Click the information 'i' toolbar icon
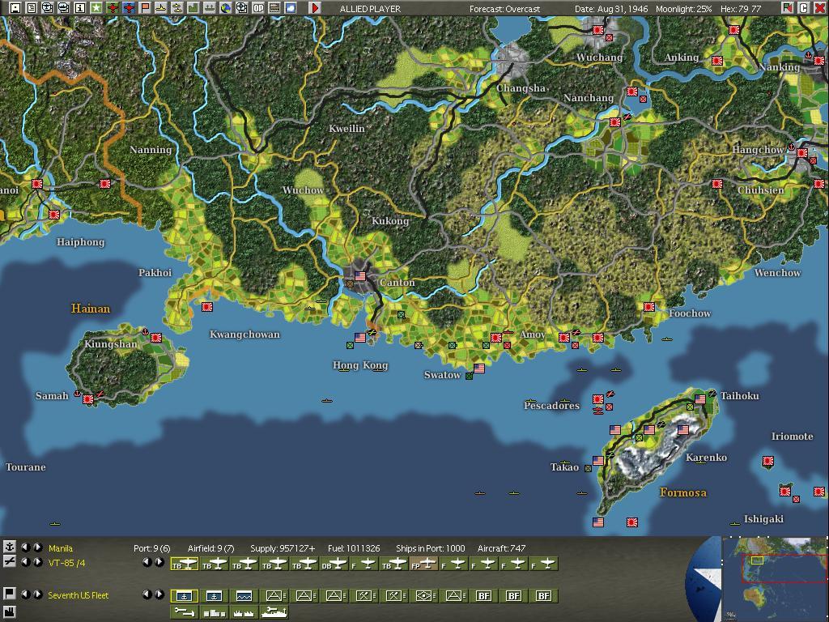 [80, 8]
